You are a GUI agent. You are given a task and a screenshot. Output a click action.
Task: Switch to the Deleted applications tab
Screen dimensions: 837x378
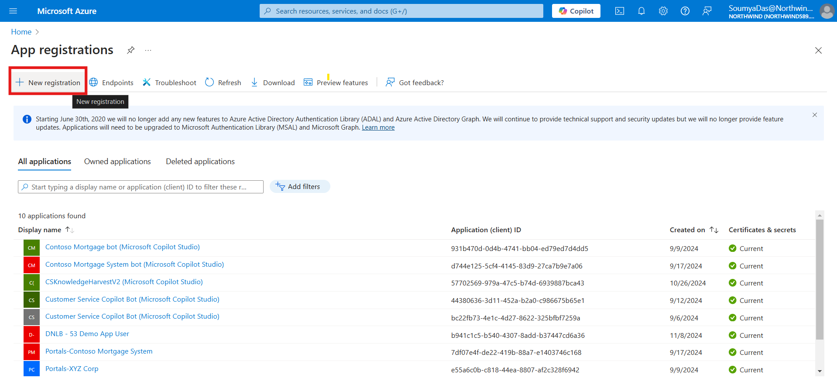point(200,162)
